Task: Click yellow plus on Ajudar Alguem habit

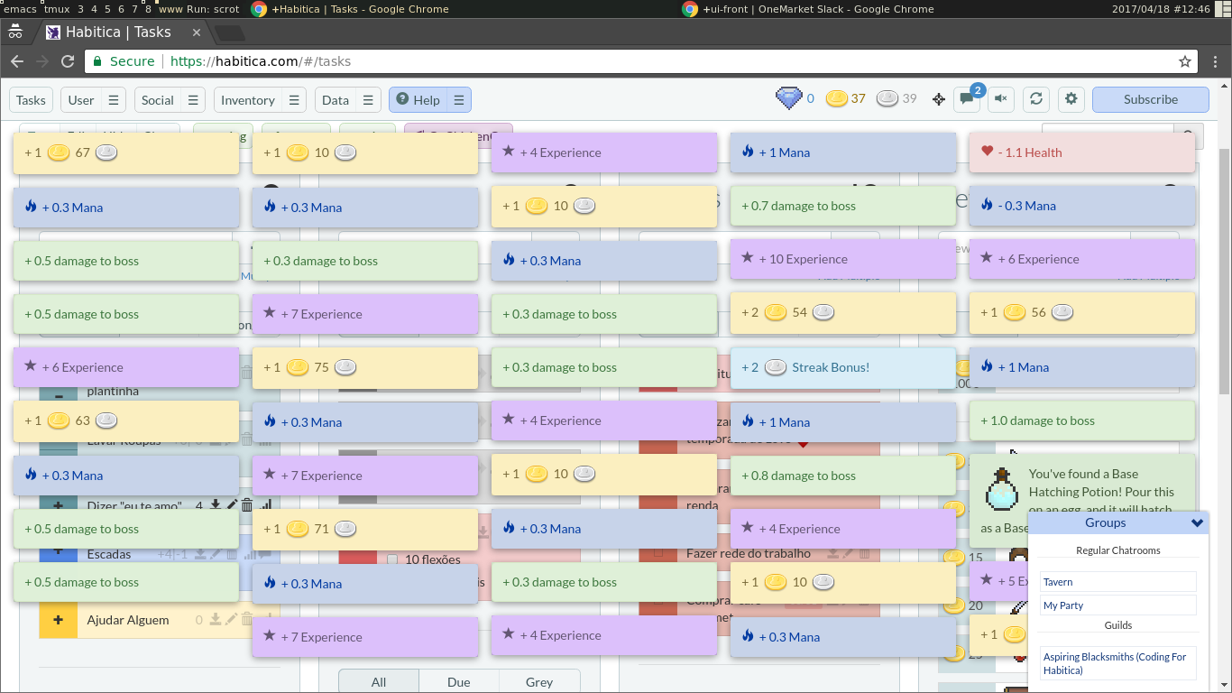Action: (59, 620)
